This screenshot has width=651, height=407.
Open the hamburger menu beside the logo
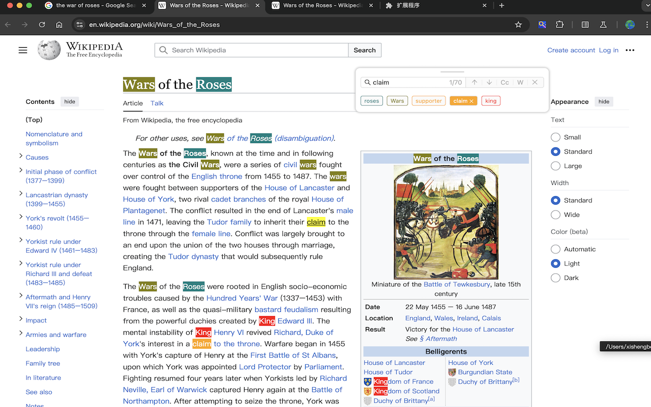23,50
